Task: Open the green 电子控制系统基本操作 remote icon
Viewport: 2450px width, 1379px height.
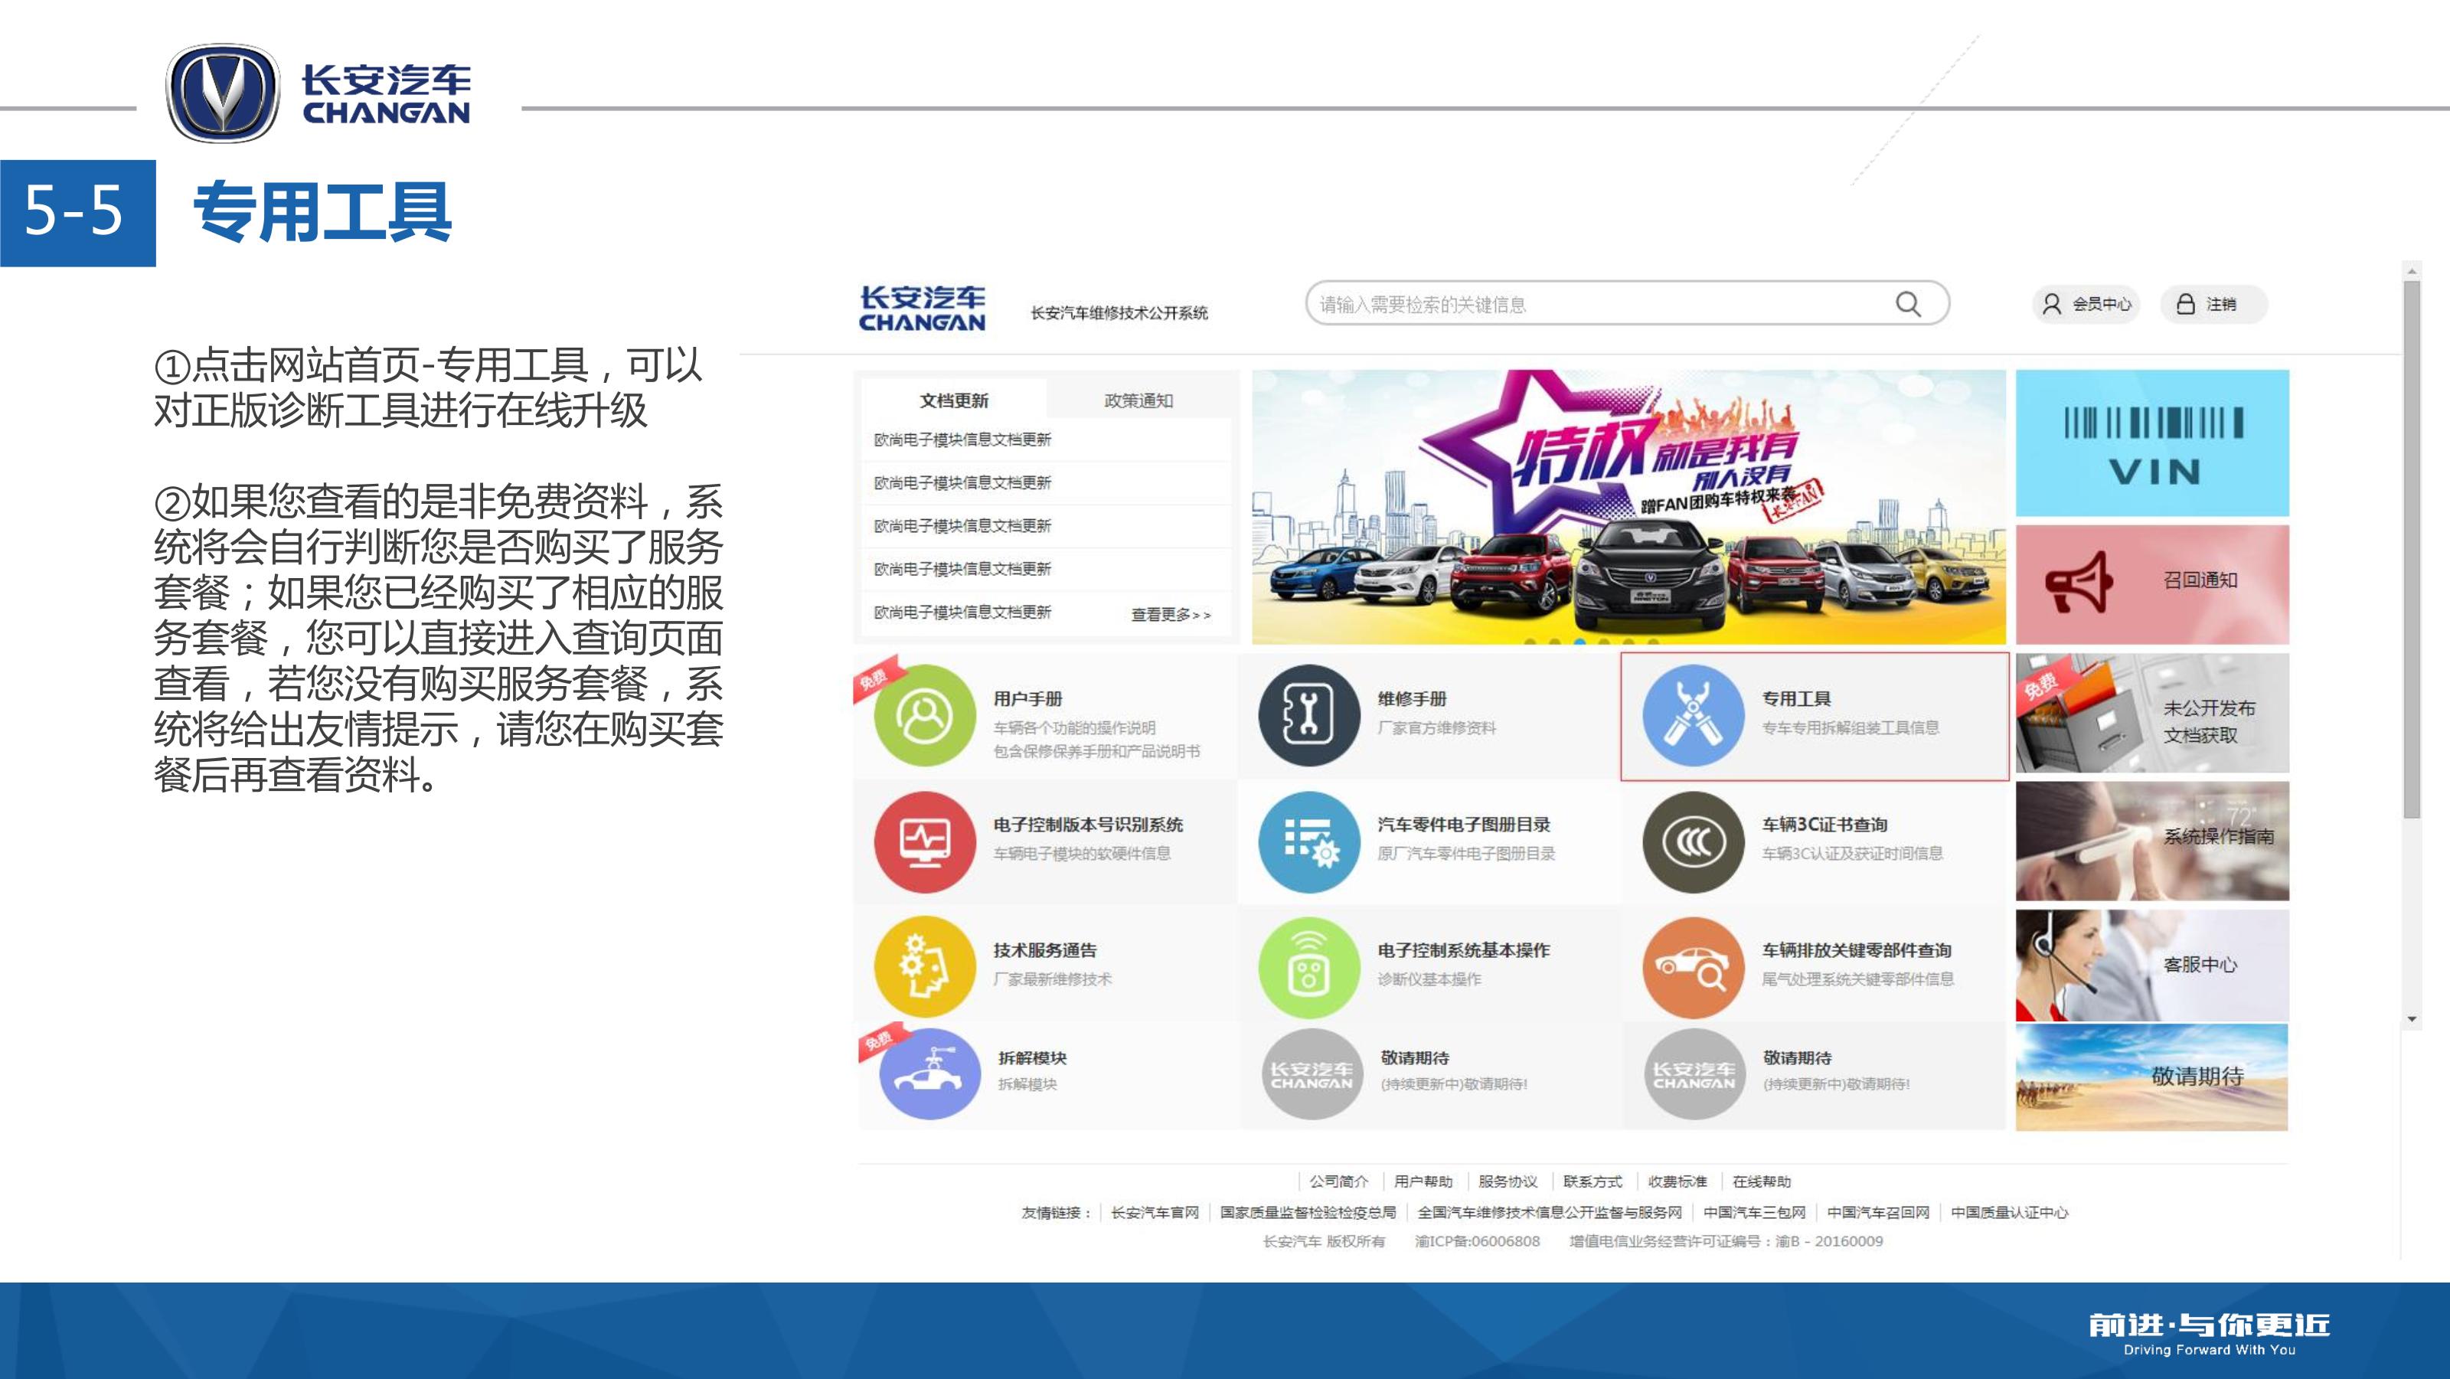Action: pyautogui.click(x=1308, y=967)
